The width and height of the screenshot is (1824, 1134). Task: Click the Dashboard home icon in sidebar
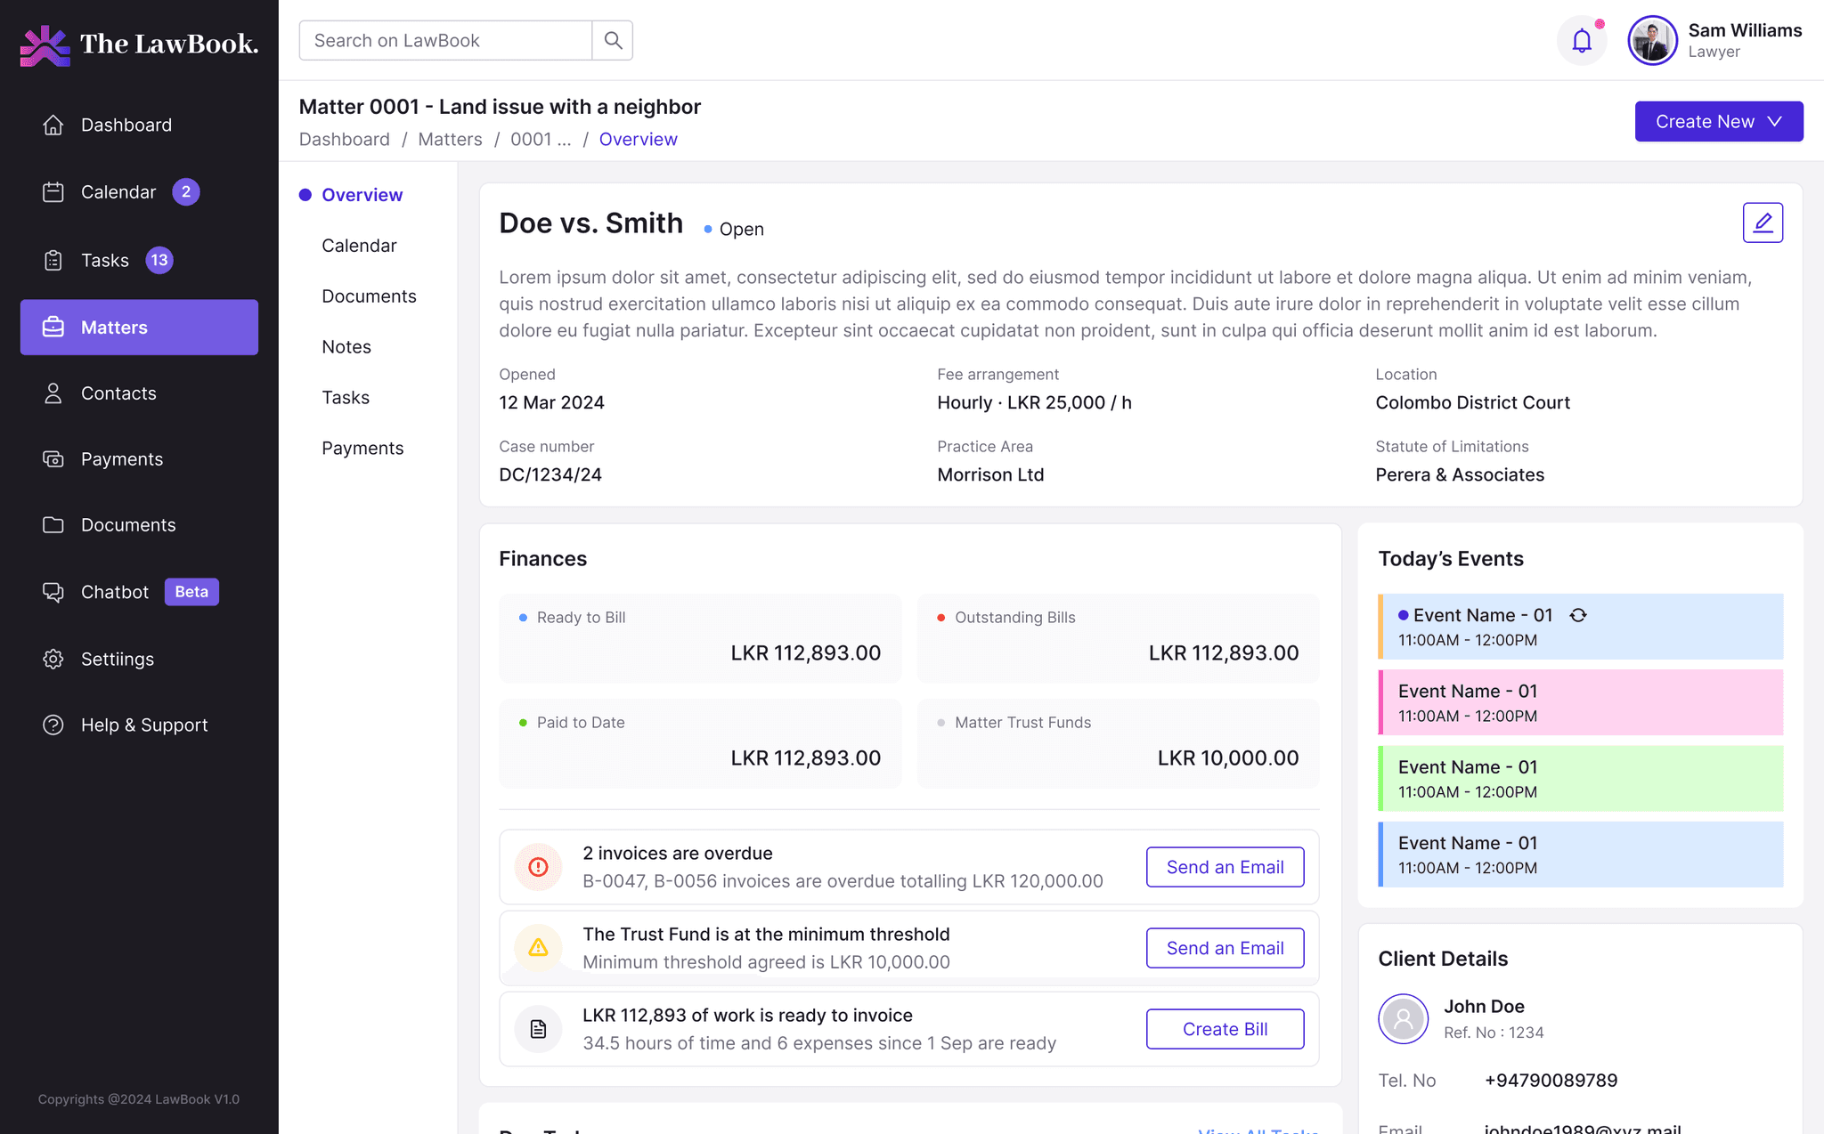point(53,125)
